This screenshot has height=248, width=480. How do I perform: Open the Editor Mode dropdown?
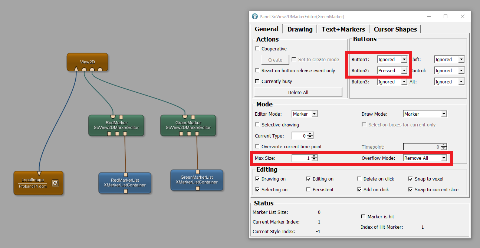tap(305, 114)
